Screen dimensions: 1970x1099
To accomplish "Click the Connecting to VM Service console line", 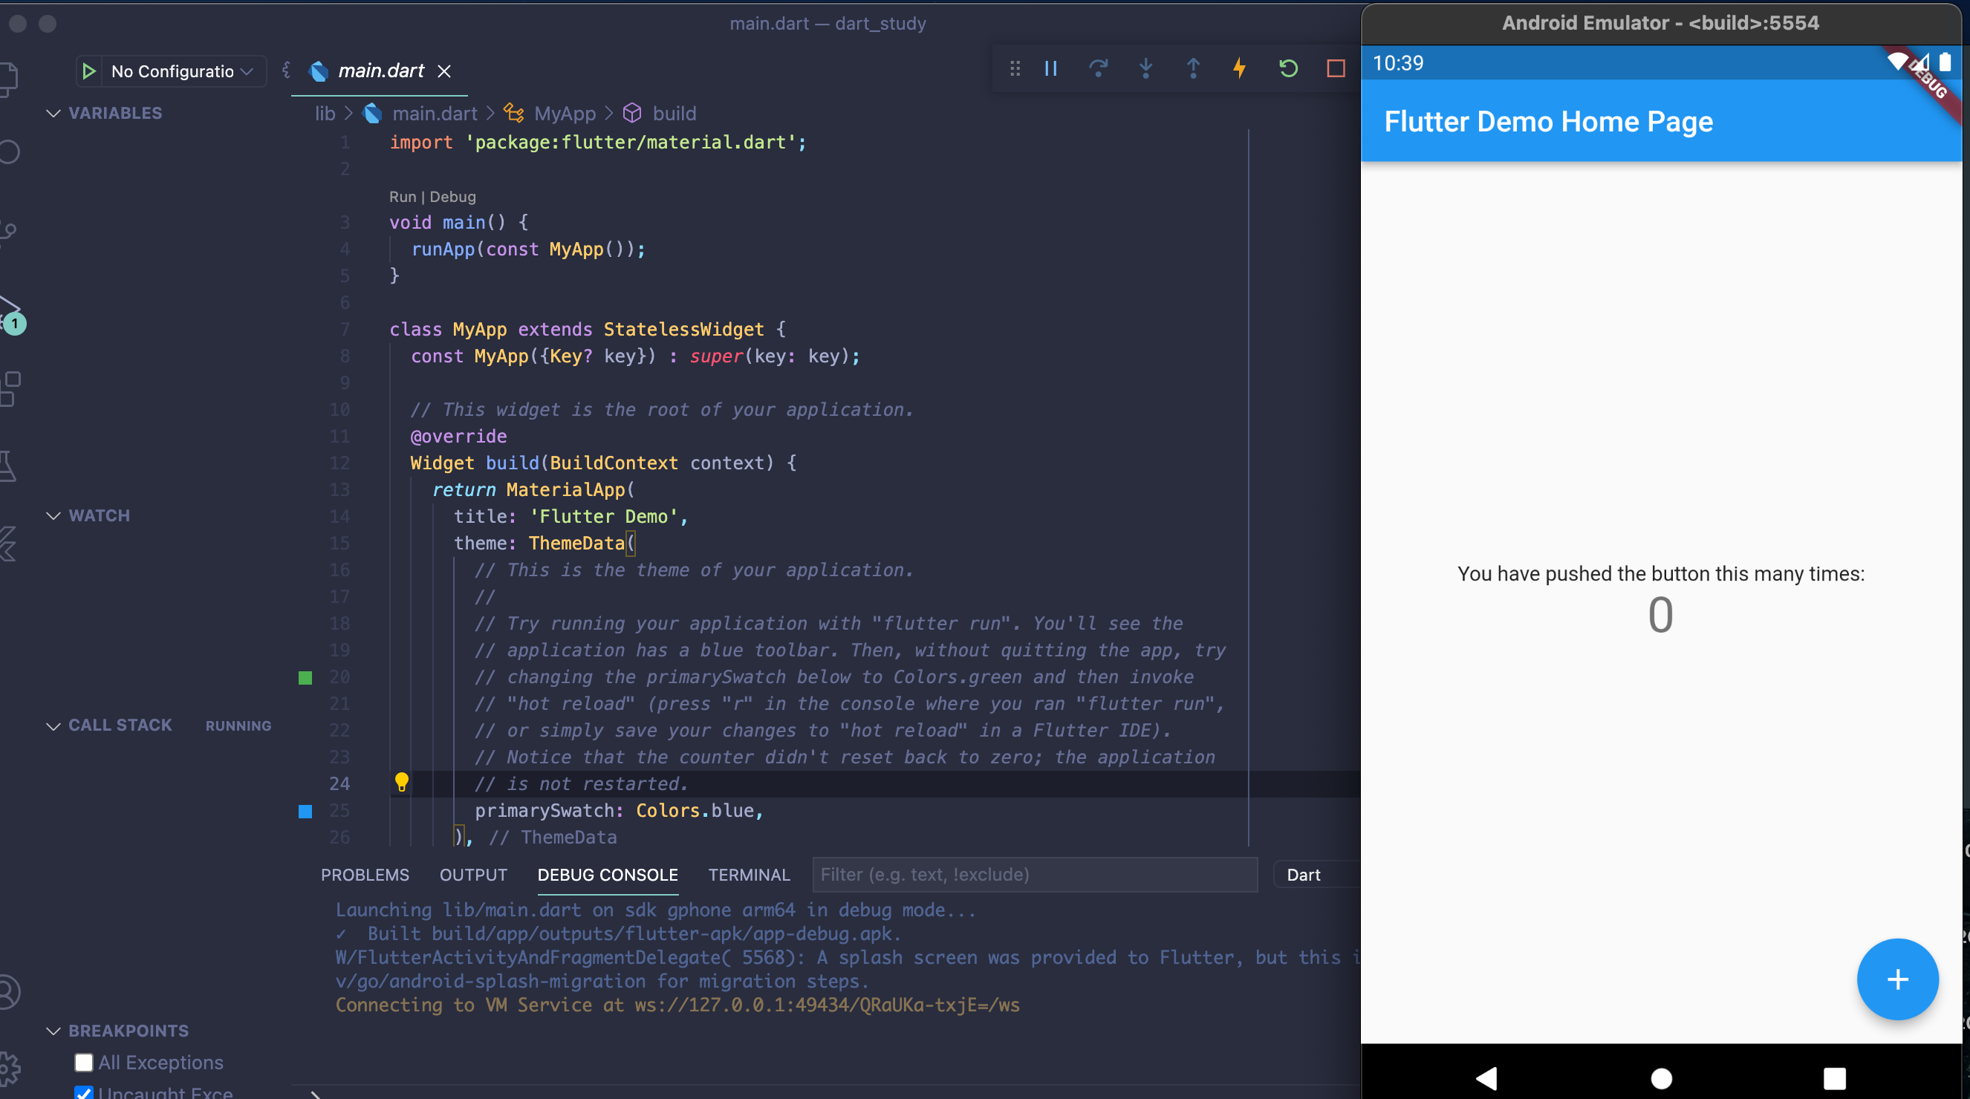I will tap(677, 1004).
